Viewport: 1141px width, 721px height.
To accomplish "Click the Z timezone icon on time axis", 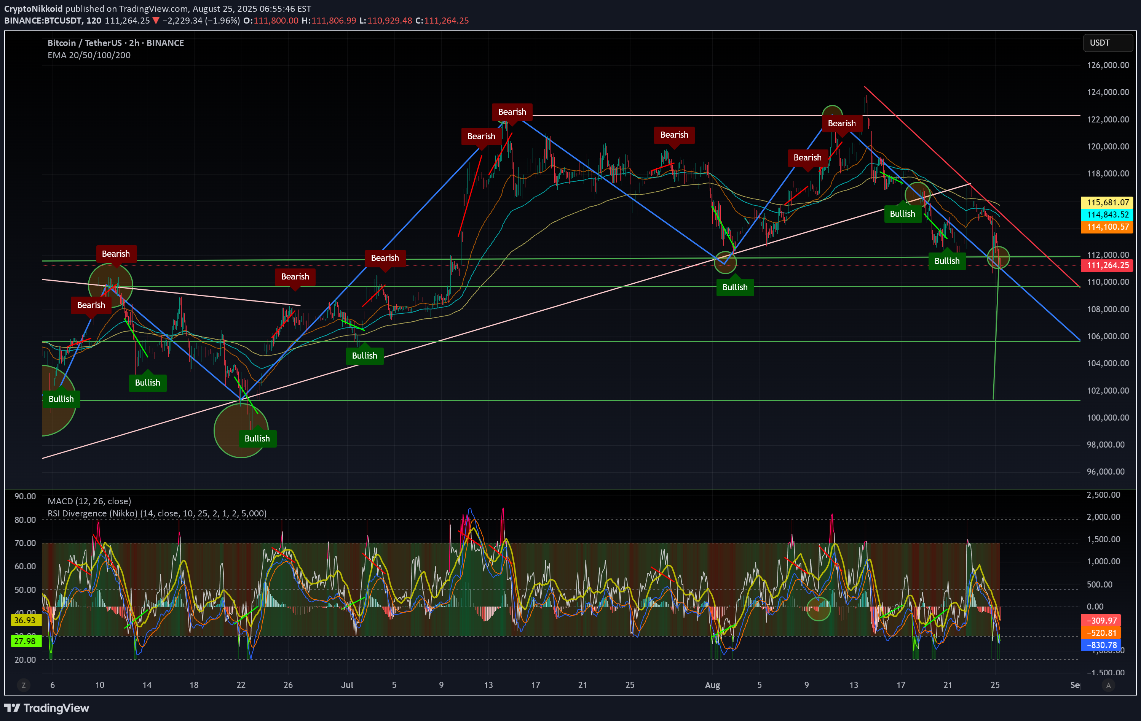I will (23, 684).
